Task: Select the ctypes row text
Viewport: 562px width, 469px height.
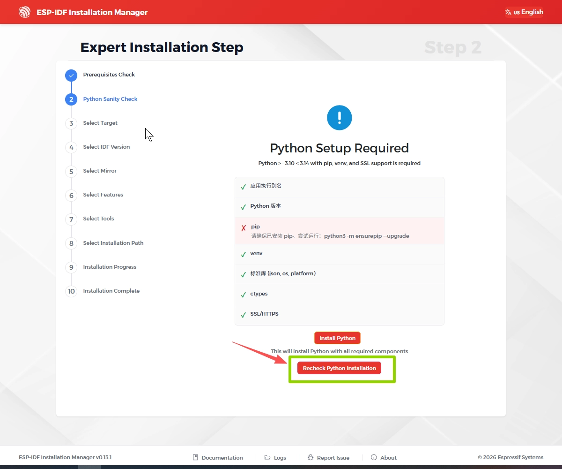Action: 259,294
